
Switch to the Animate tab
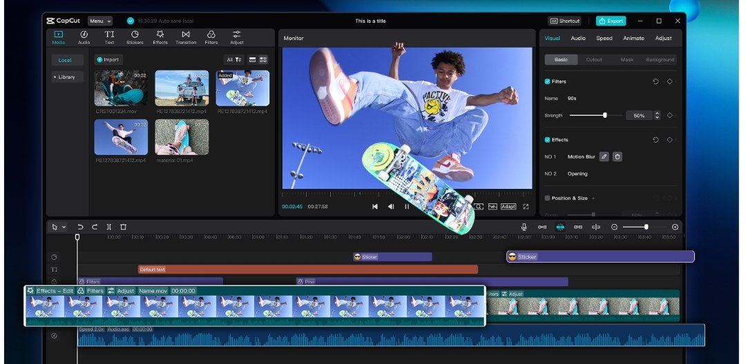point(633,38)
